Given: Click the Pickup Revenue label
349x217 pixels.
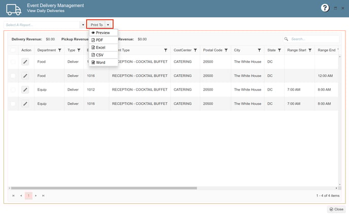Looking at the screenshot, I should (x=75, y=39).
